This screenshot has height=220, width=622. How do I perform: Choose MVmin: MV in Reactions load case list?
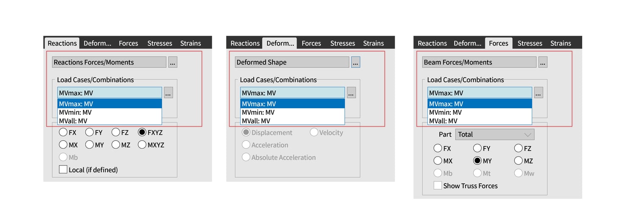coord(109,113)
